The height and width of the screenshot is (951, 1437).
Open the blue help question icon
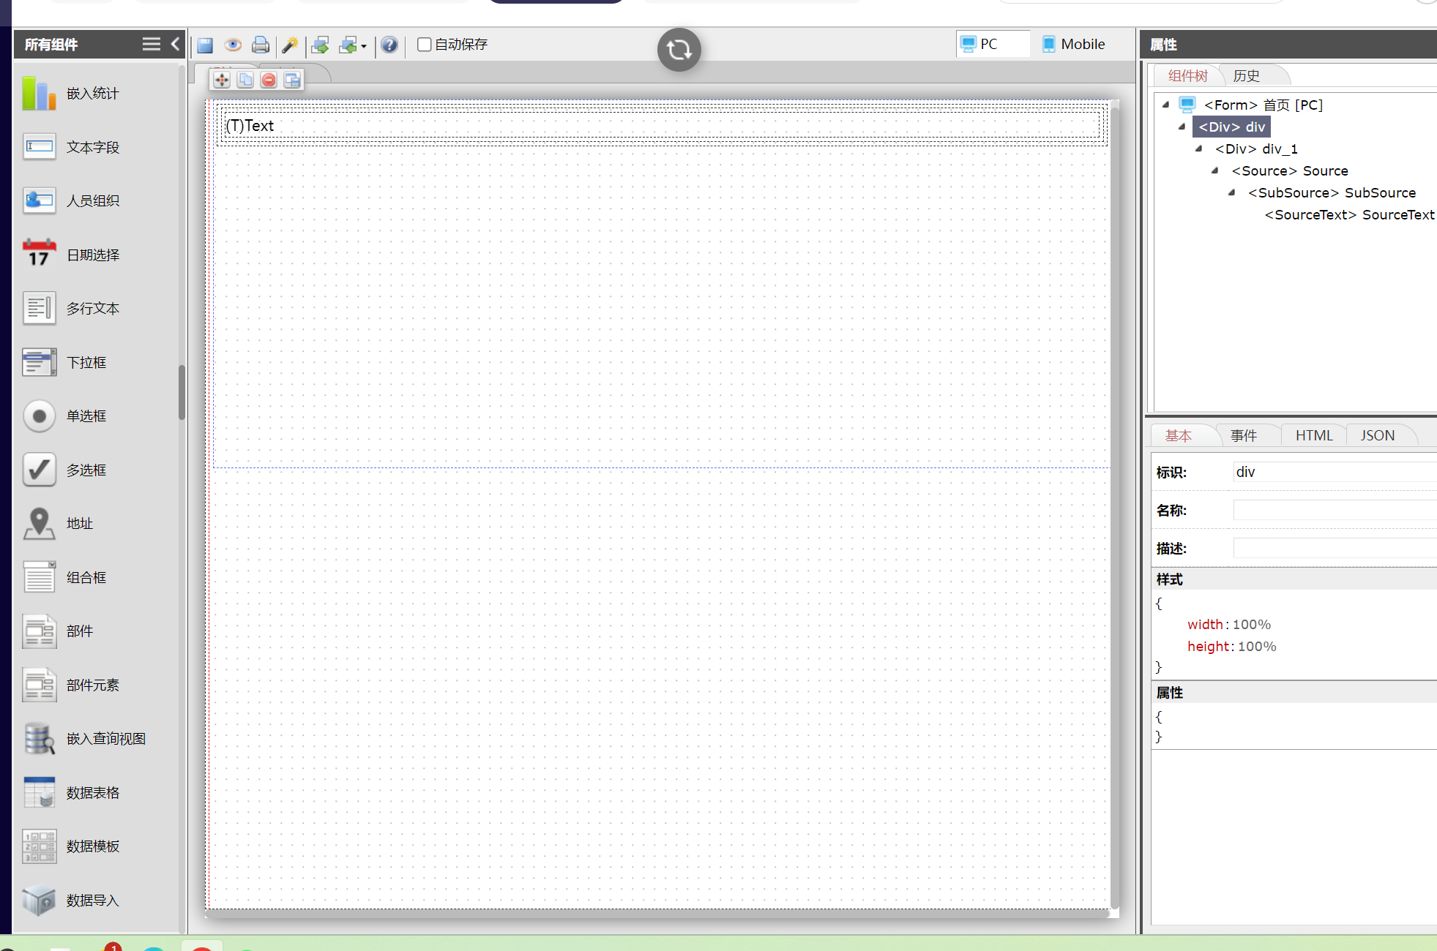[x=389, y=45]
